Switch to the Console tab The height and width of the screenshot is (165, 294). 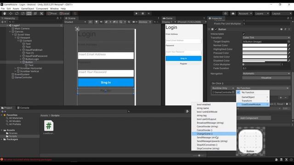[x=23, y=108]
